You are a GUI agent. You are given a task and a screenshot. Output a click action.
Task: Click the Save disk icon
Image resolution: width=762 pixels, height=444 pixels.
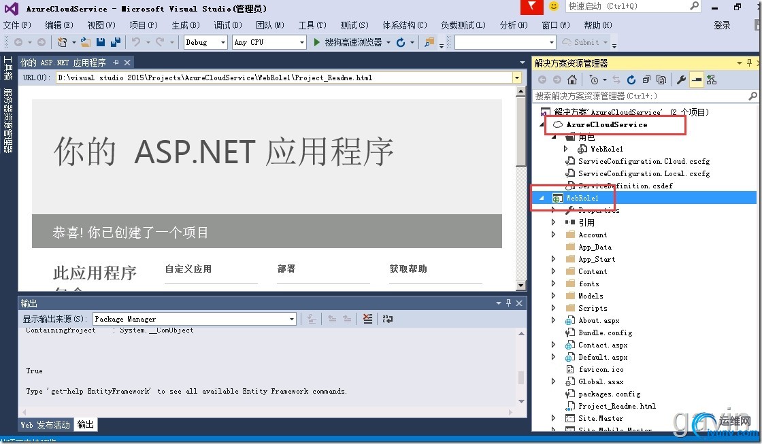101,42
